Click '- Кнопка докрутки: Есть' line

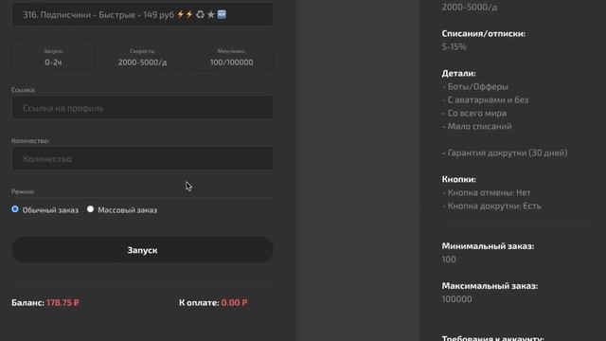click(x=491, y=206)
